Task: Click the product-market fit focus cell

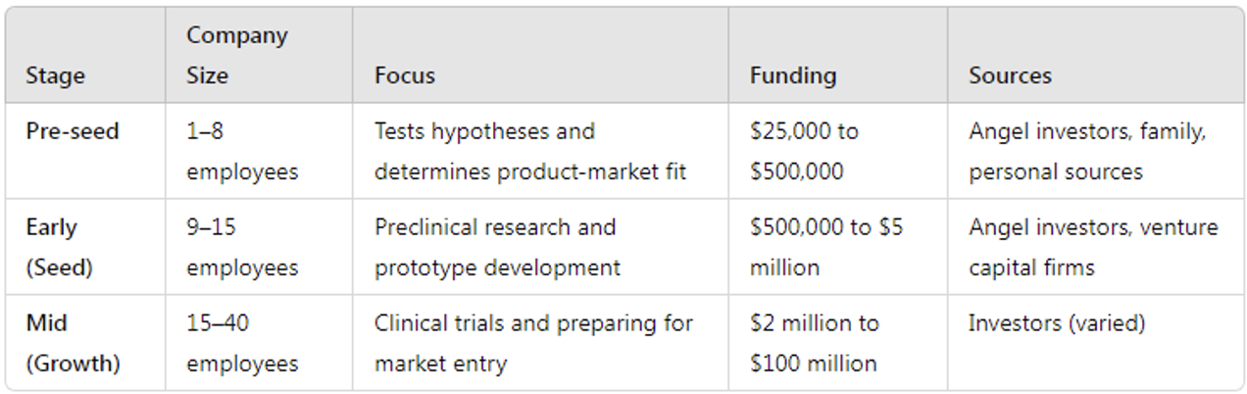Action: click(530, 151)
